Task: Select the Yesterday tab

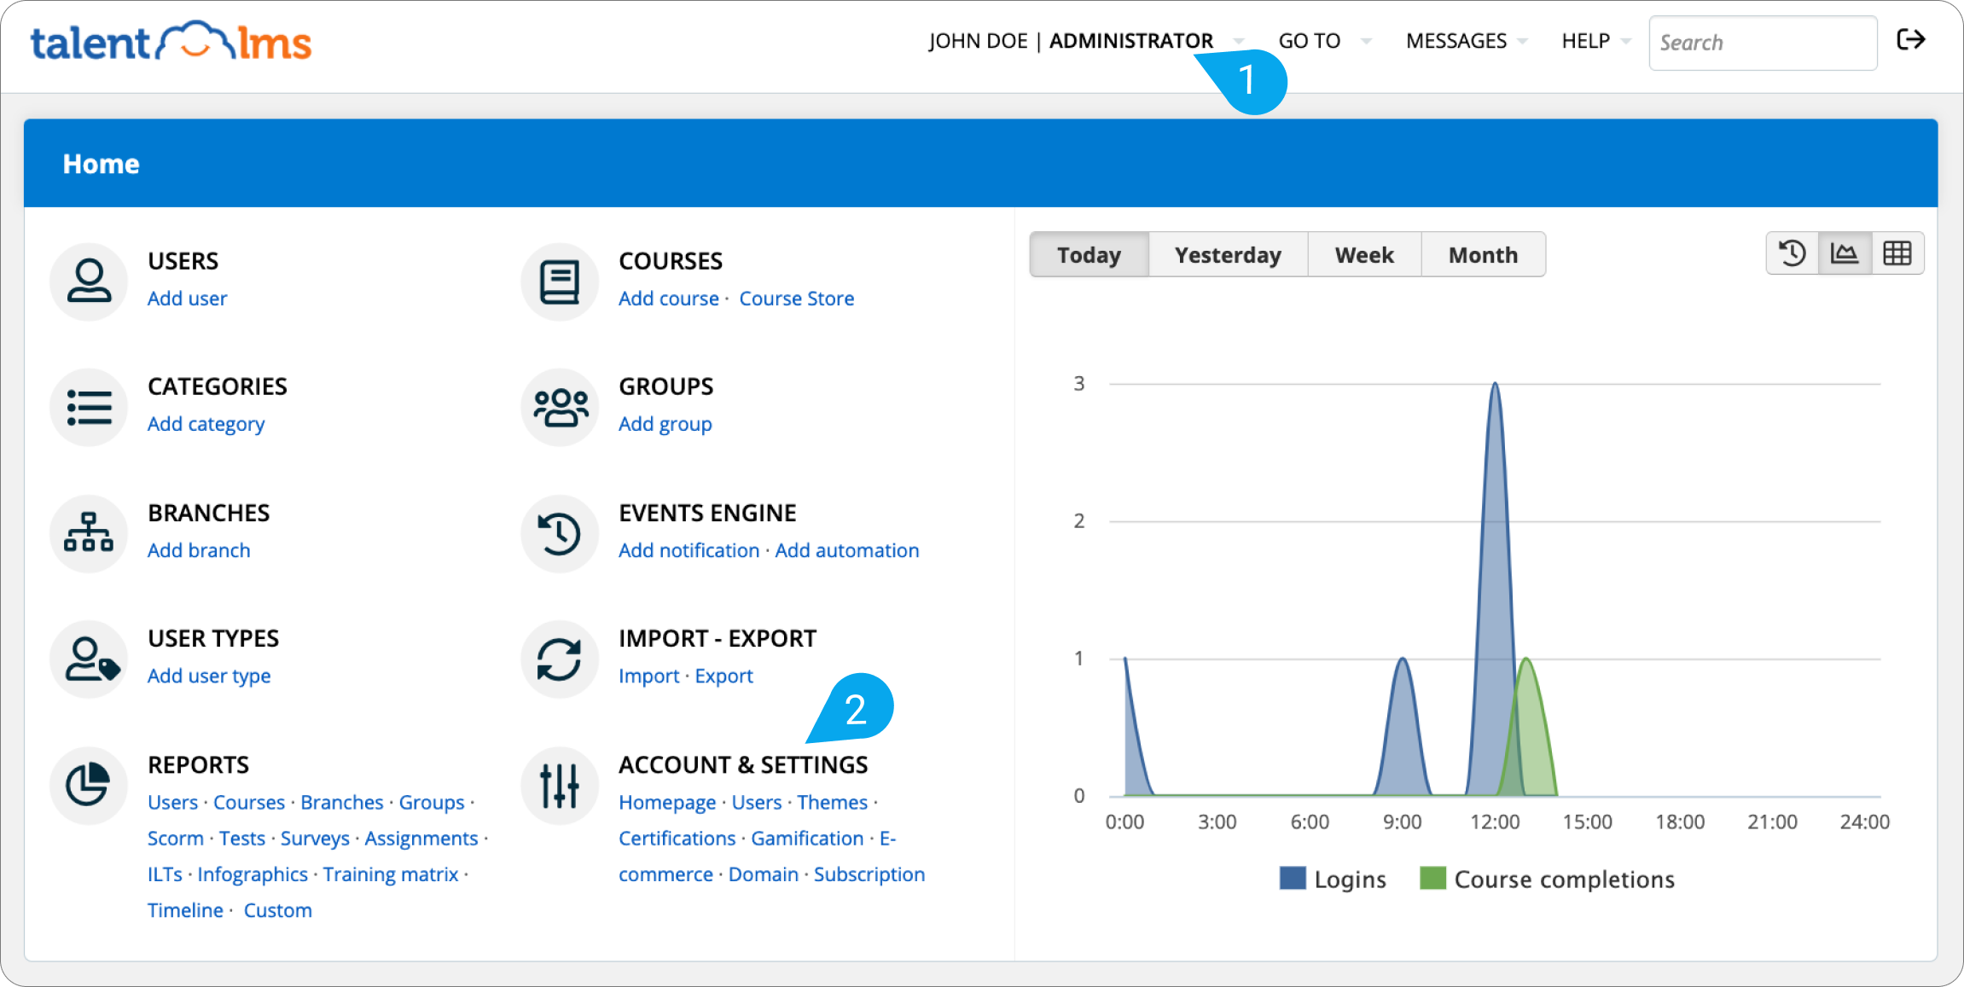Action: coord(1228,254)
